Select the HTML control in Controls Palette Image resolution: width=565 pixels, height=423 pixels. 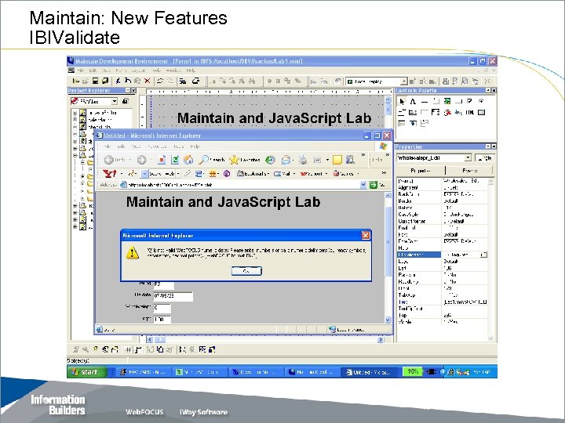pyautogui.click(x=469, y=113)
